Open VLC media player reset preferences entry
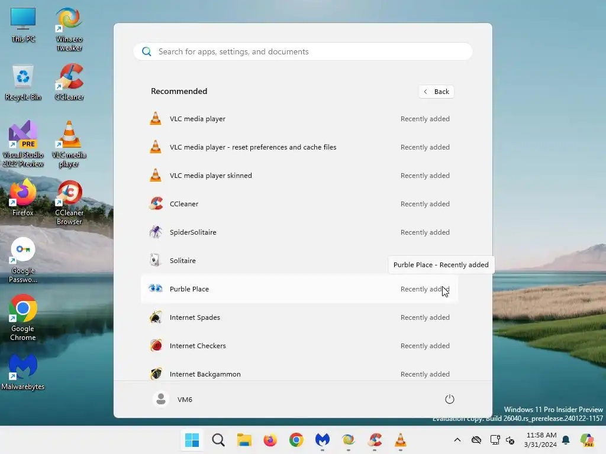This screenshot has width=606, height=454. click(x=299, y=147)
